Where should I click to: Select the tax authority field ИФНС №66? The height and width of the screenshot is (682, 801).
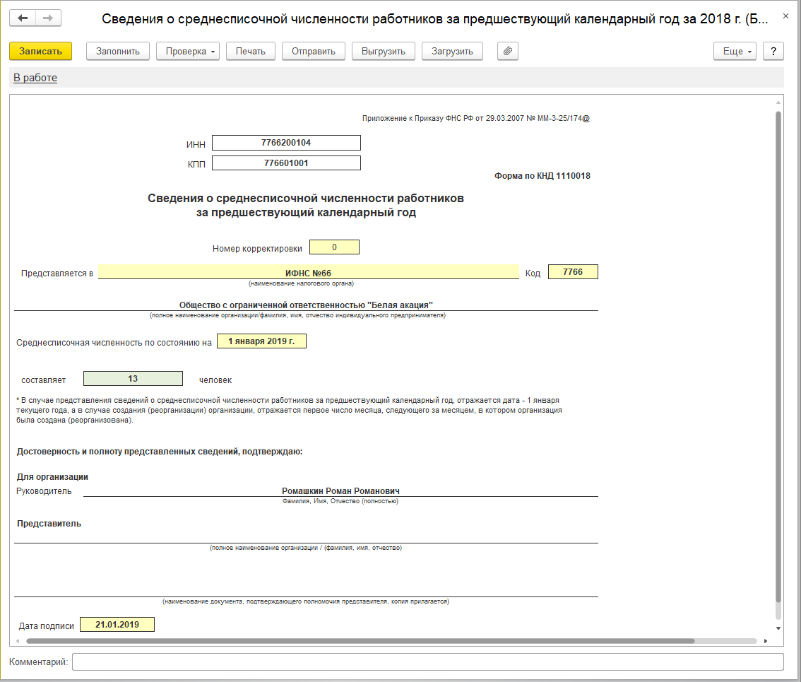(x=308, y=273)
